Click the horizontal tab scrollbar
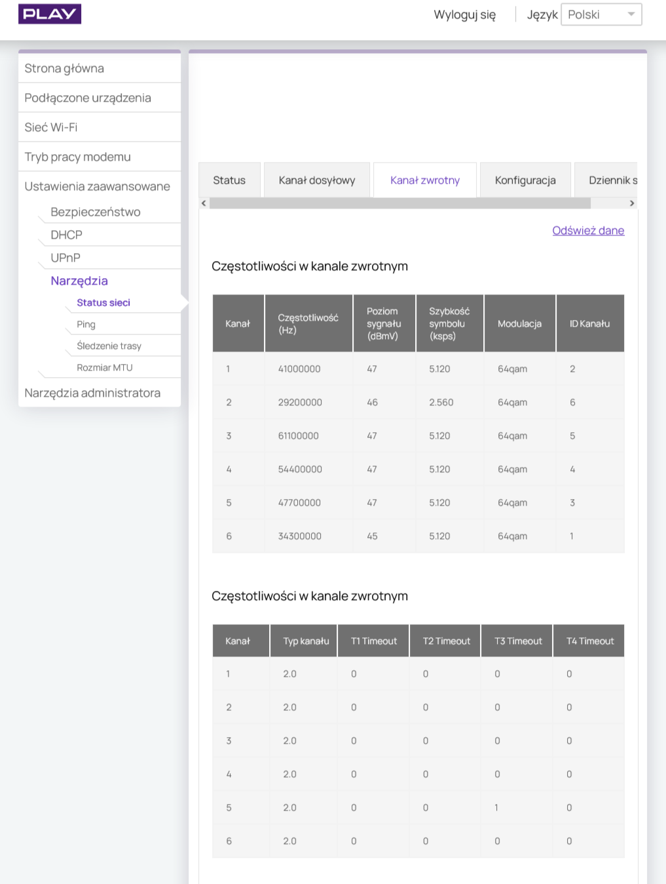The width and height of the screenshot is (666, 884). click(399, 203)
